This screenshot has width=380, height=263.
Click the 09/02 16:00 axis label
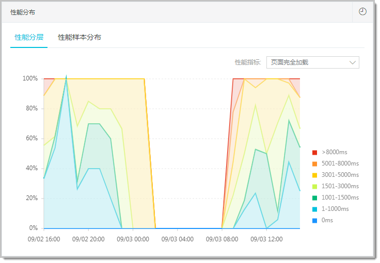tap(44, 239)
